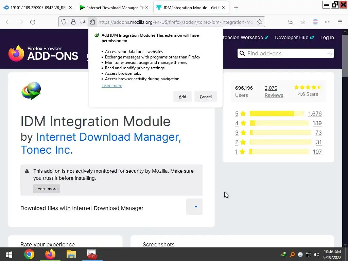Open volume speaker tray icon
348x261 pixels.
pyautogui.click(x=317, y=255)
